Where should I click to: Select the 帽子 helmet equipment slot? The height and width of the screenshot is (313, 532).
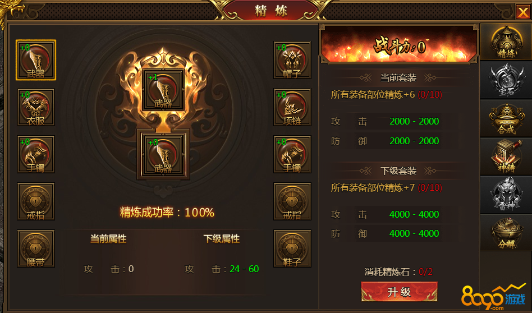[x=292, y=60]
